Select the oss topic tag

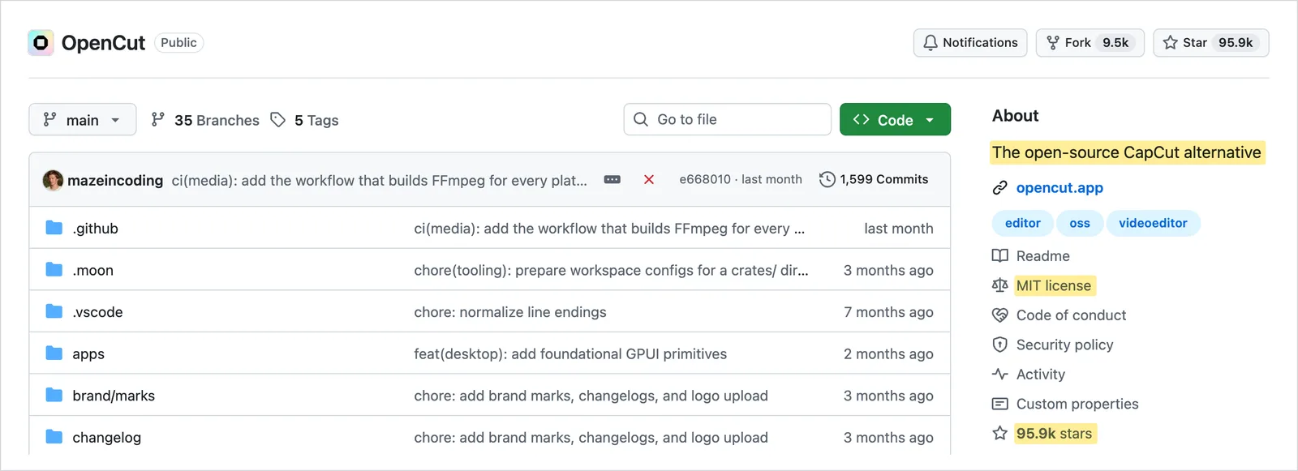click(x=1080, y=223)
